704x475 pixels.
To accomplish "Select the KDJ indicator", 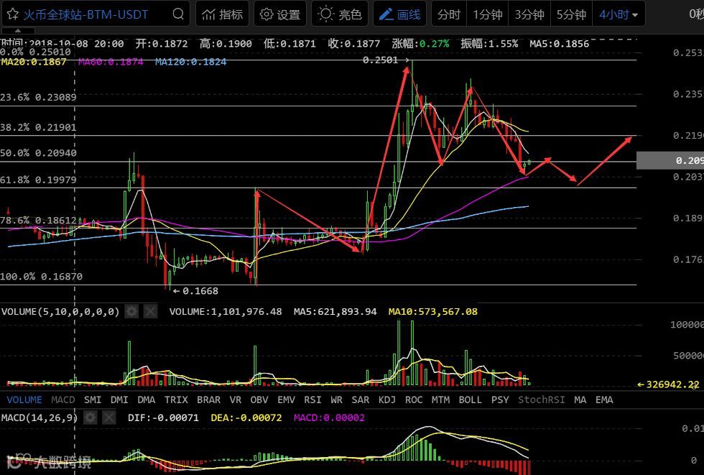I will [x=387, y=400].
